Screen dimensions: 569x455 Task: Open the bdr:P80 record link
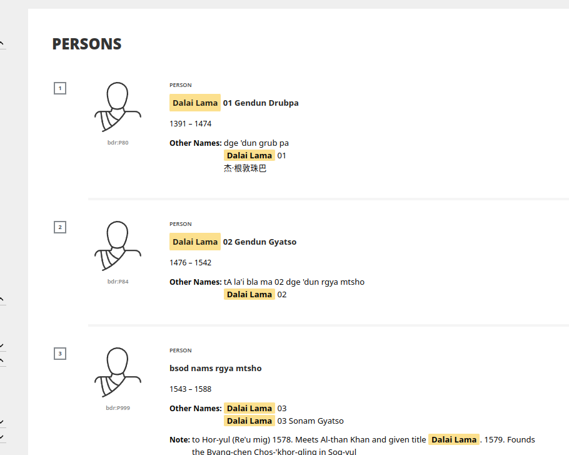click(x=118, y=142)
